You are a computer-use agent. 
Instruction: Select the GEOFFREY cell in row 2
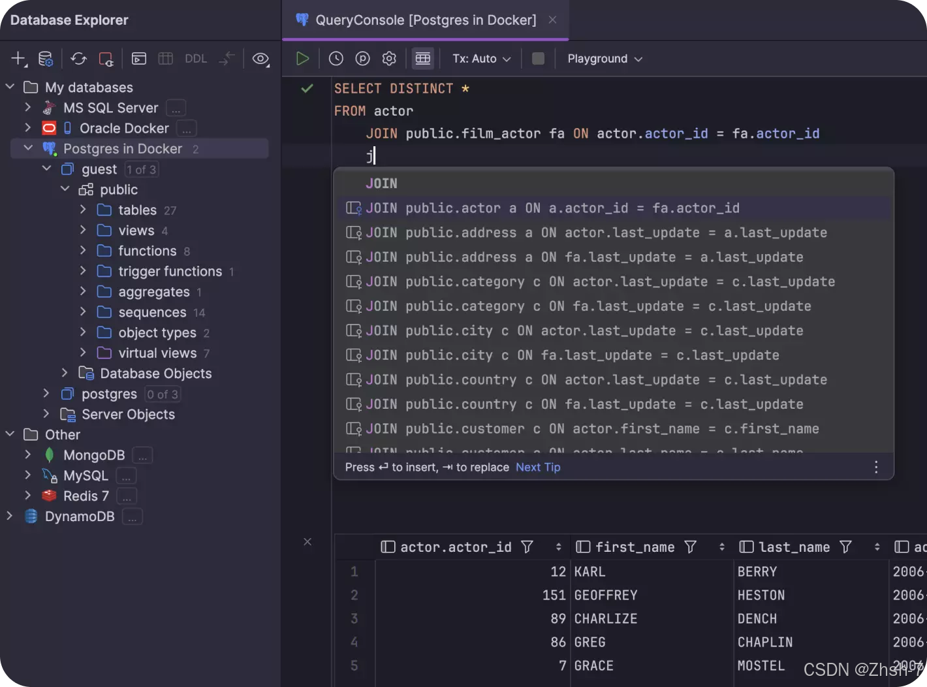pos(652,595)
